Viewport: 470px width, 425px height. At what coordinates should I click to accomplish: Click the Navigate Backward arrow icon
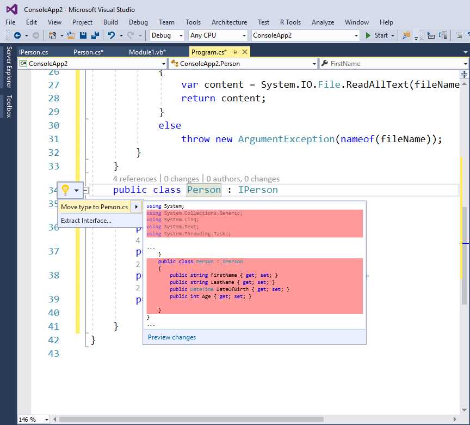(18, 35)
